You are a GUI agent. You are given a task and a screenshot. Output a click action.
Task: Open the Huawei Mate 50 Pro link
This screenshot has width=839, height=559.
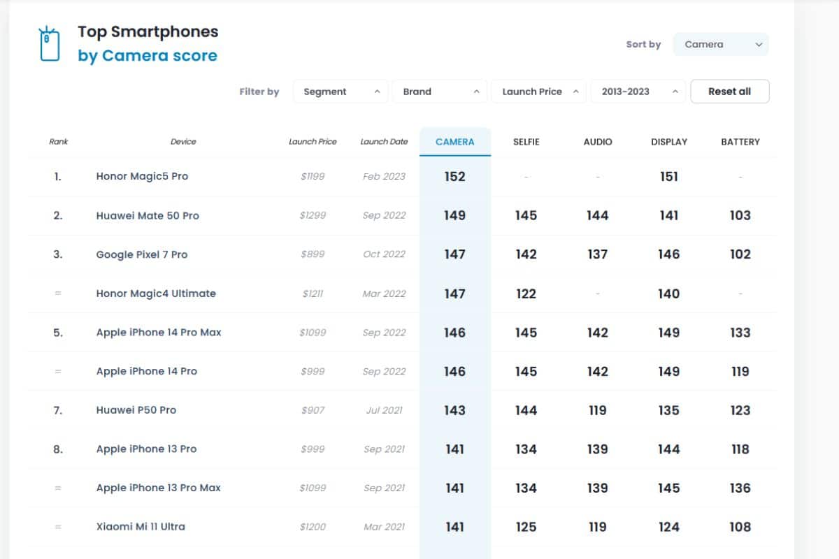[148, 215]
